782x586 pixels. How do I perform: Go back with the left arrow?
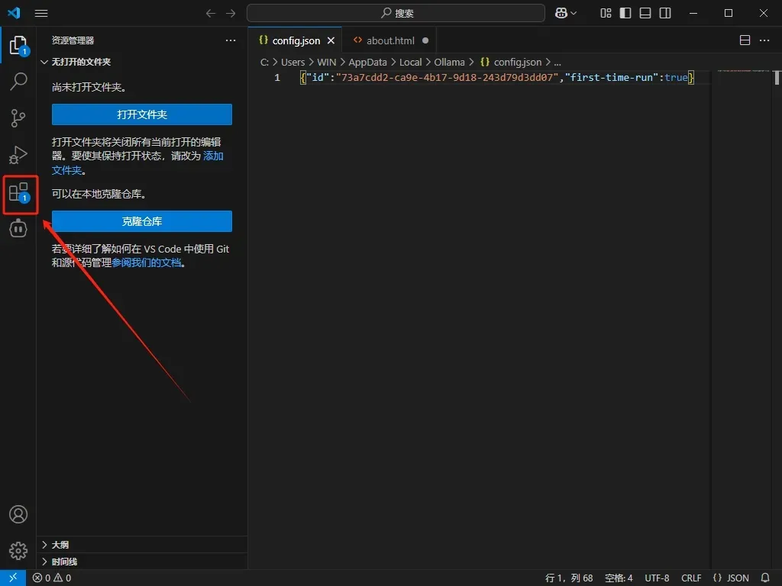[x=211, y=14]
